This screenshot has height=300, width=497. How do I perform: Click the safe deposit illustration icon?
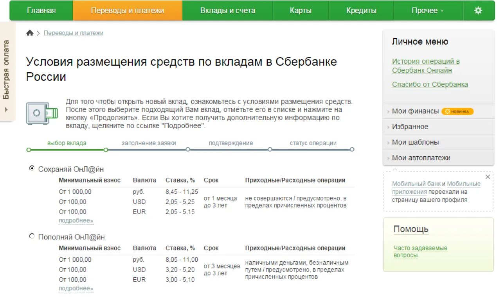click(x=42, y=113)
